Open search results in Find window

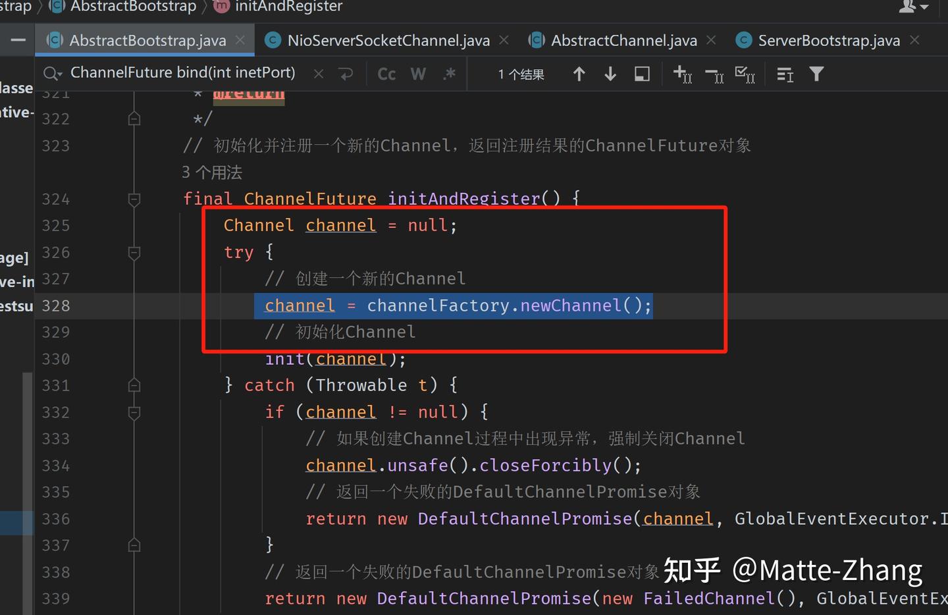pos(642,74)
